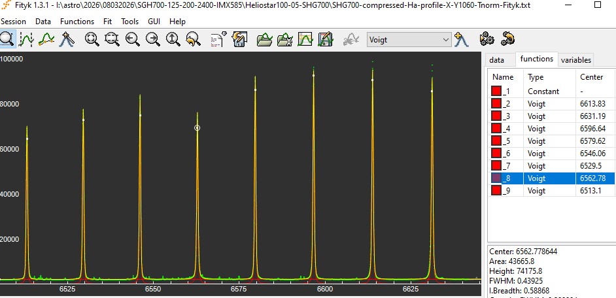Undo fitting with the gears-arrow icon

pos(507,39)
